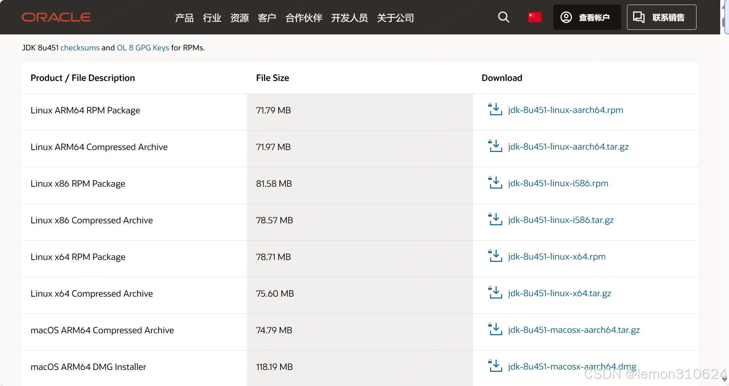Image resolution: width=729 pixels, height=386 pixels.
Task: Click the 联系销售 contact sales button
Action: coord(661,17)
